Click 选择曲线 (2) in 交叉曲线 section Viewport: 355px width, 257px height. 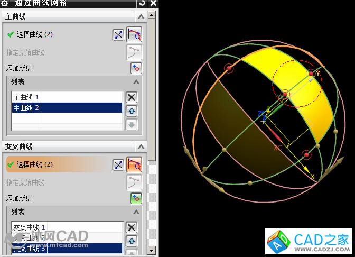click(x=34, y=164)
